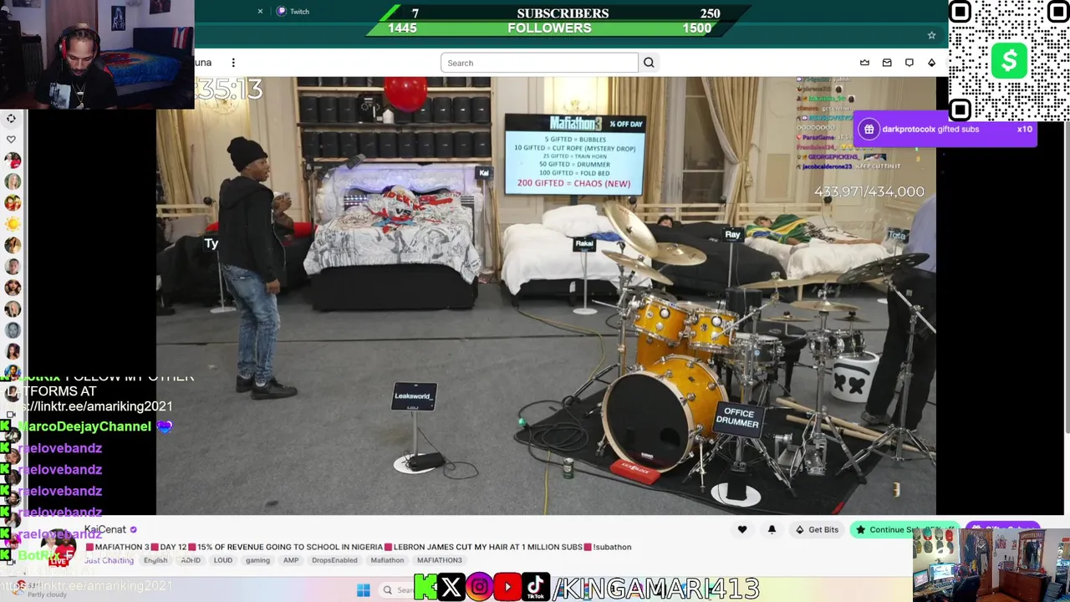Bookmark this page with the star icon
Viewport: 1070px width, 602px height.
931,35
